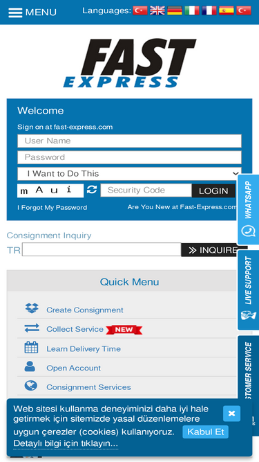259x462 pixels.
Task: Open the 'I Want to Do This' dropdown
Action: tap(130, 174)
